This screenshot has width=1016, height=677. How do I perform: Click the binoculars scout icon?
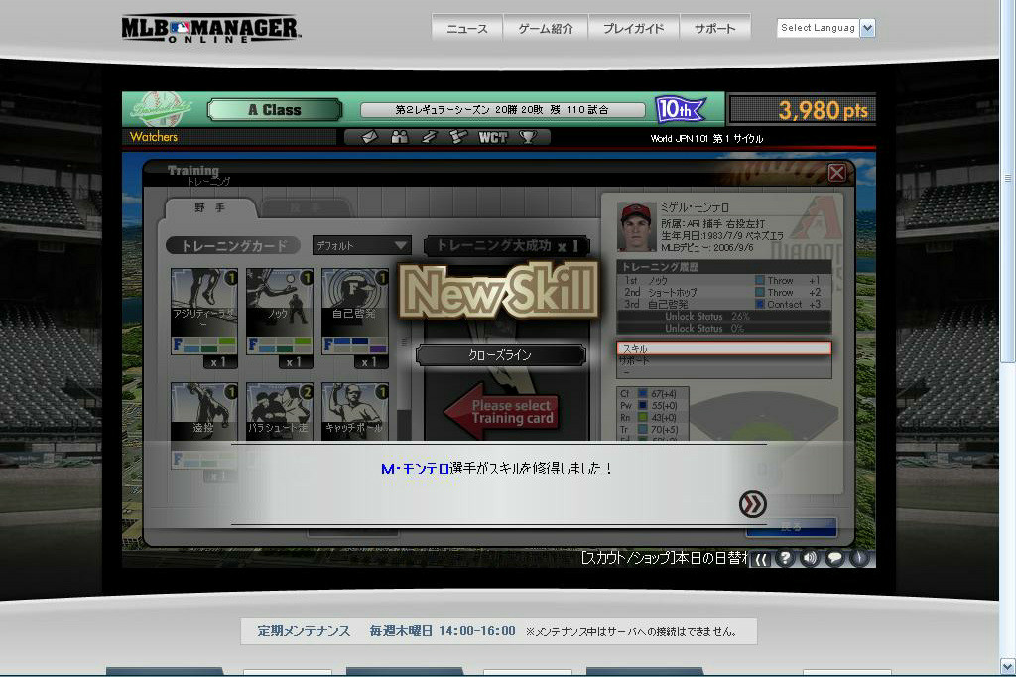[x=399, y=137]
